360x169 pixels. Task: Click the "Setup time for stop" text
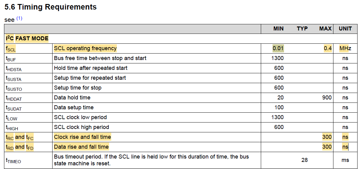[78, 88]
